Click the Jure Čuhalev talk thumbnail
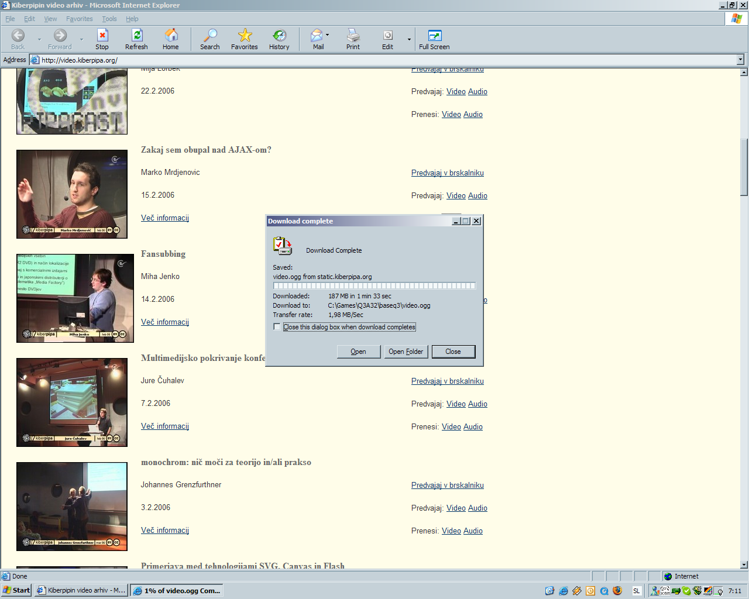The height and width of the screenshot is (599, 749). point(72,402)
